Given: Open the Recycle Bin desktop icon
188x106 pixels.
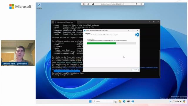Looking at the screenshot, I should pyautogui.click(x=39, y=6).
